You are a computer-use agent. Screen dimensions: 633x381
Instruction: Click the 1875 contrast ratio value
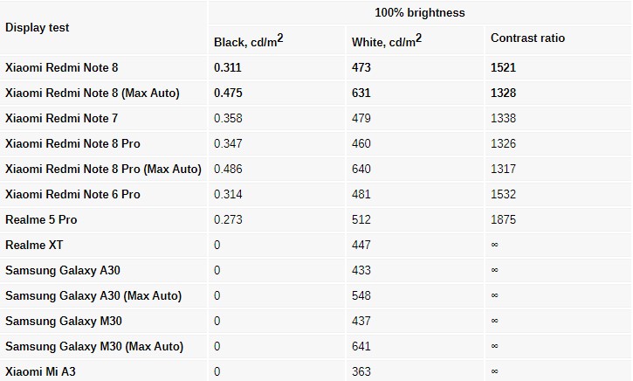504,219
